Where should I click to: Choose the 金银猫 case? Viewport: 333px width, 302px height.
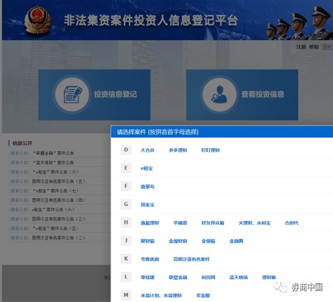point(208,241)
